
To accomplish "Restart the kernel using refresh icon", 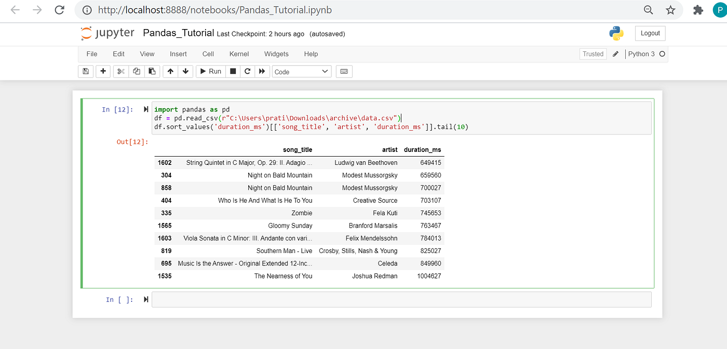I will [x=248, y=71].
